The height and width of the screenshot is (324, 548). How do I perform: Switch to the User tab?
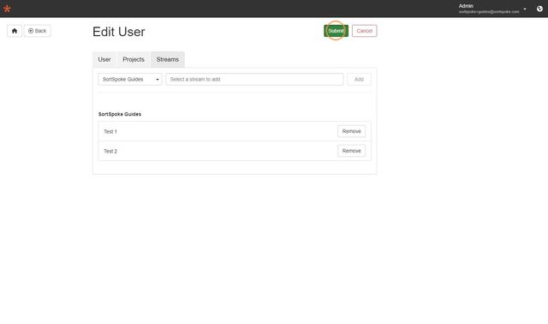(x=104, y=59)
